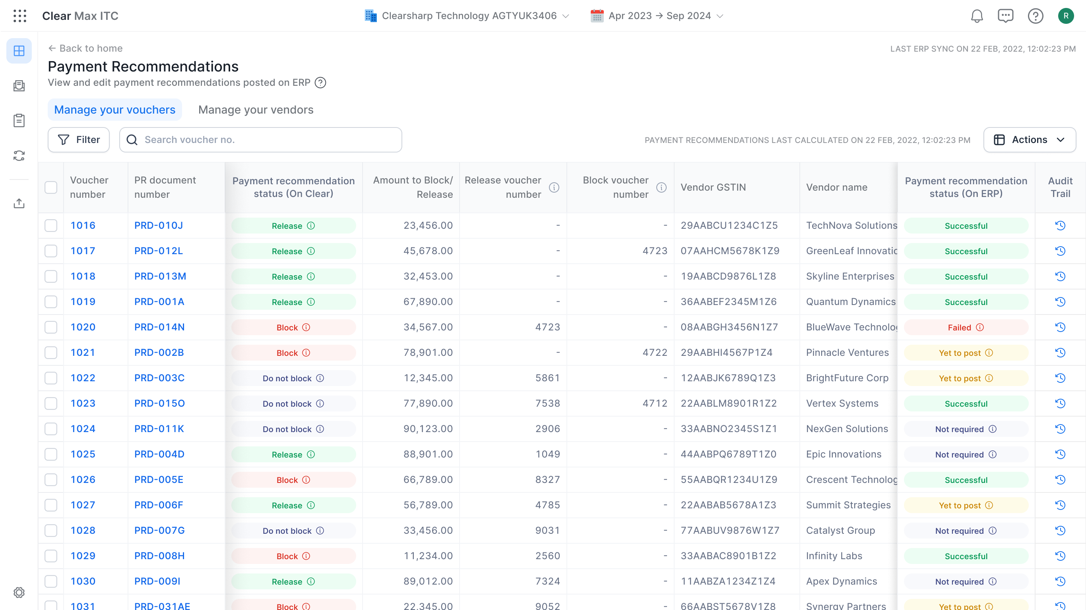Open the Apr 2023 to Sep 2024 date range dropdown

click(657, 16)
